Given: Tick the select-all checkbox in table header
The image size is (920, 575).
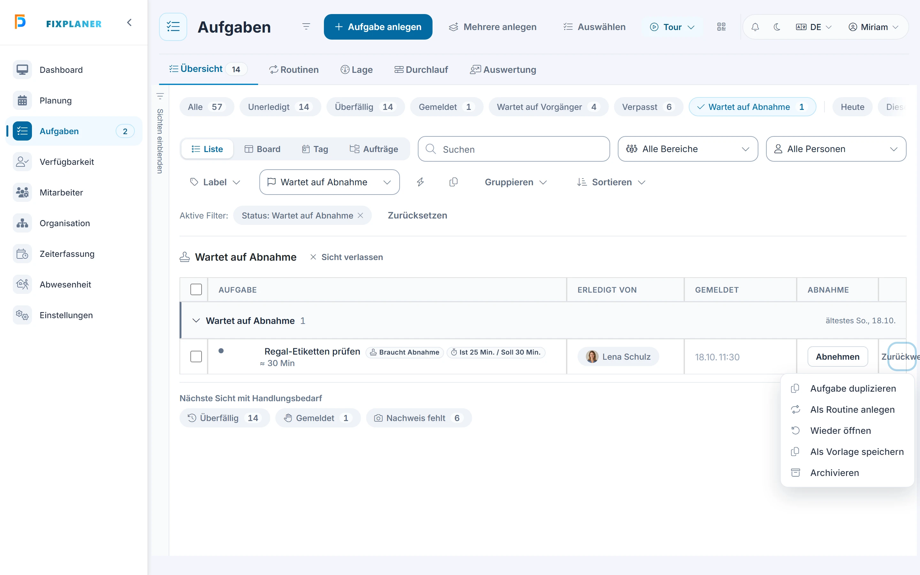Looking at the screenshot, I should [x=196, y=290].
